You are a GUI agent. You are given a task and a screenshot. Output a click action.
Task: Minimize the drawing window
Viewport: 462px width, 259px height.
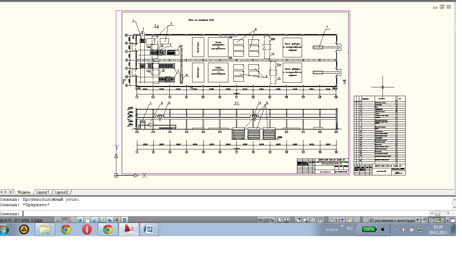[x=436, y=7]
